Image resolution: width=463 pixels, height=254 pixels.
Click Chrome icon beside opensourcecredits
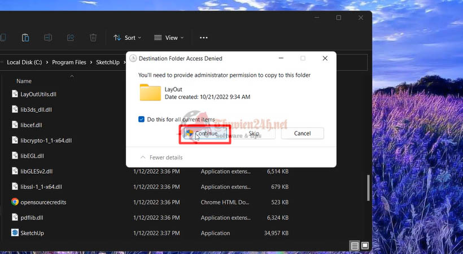(x=15, y=202)
